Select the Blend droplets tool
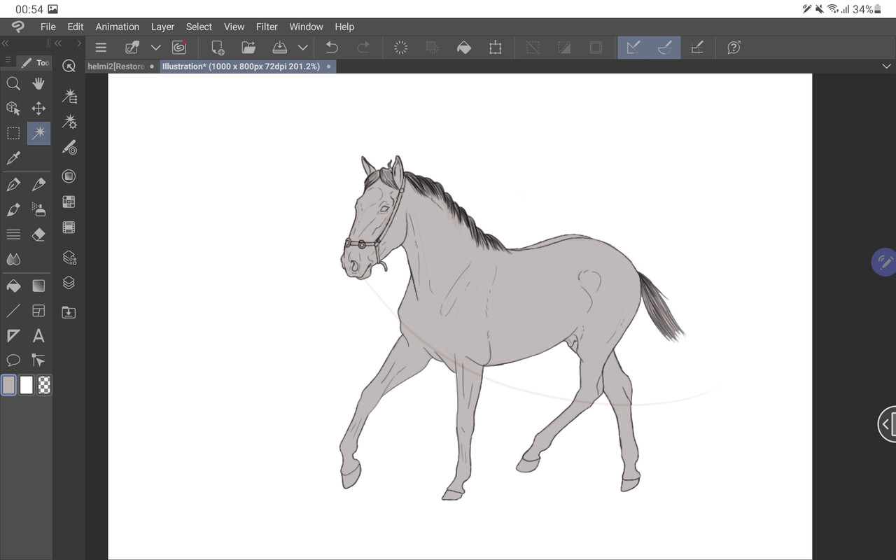Screen dimensions: 896x560 pos(13,260)
